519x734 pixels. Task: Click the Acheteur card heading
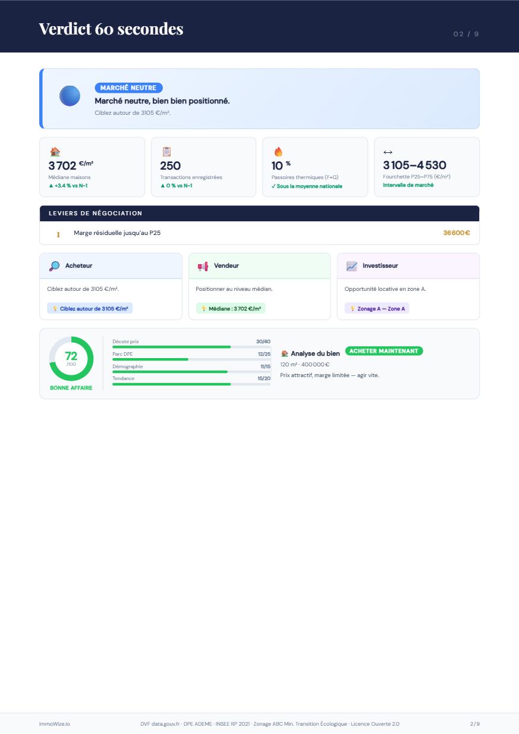point(78,266)
